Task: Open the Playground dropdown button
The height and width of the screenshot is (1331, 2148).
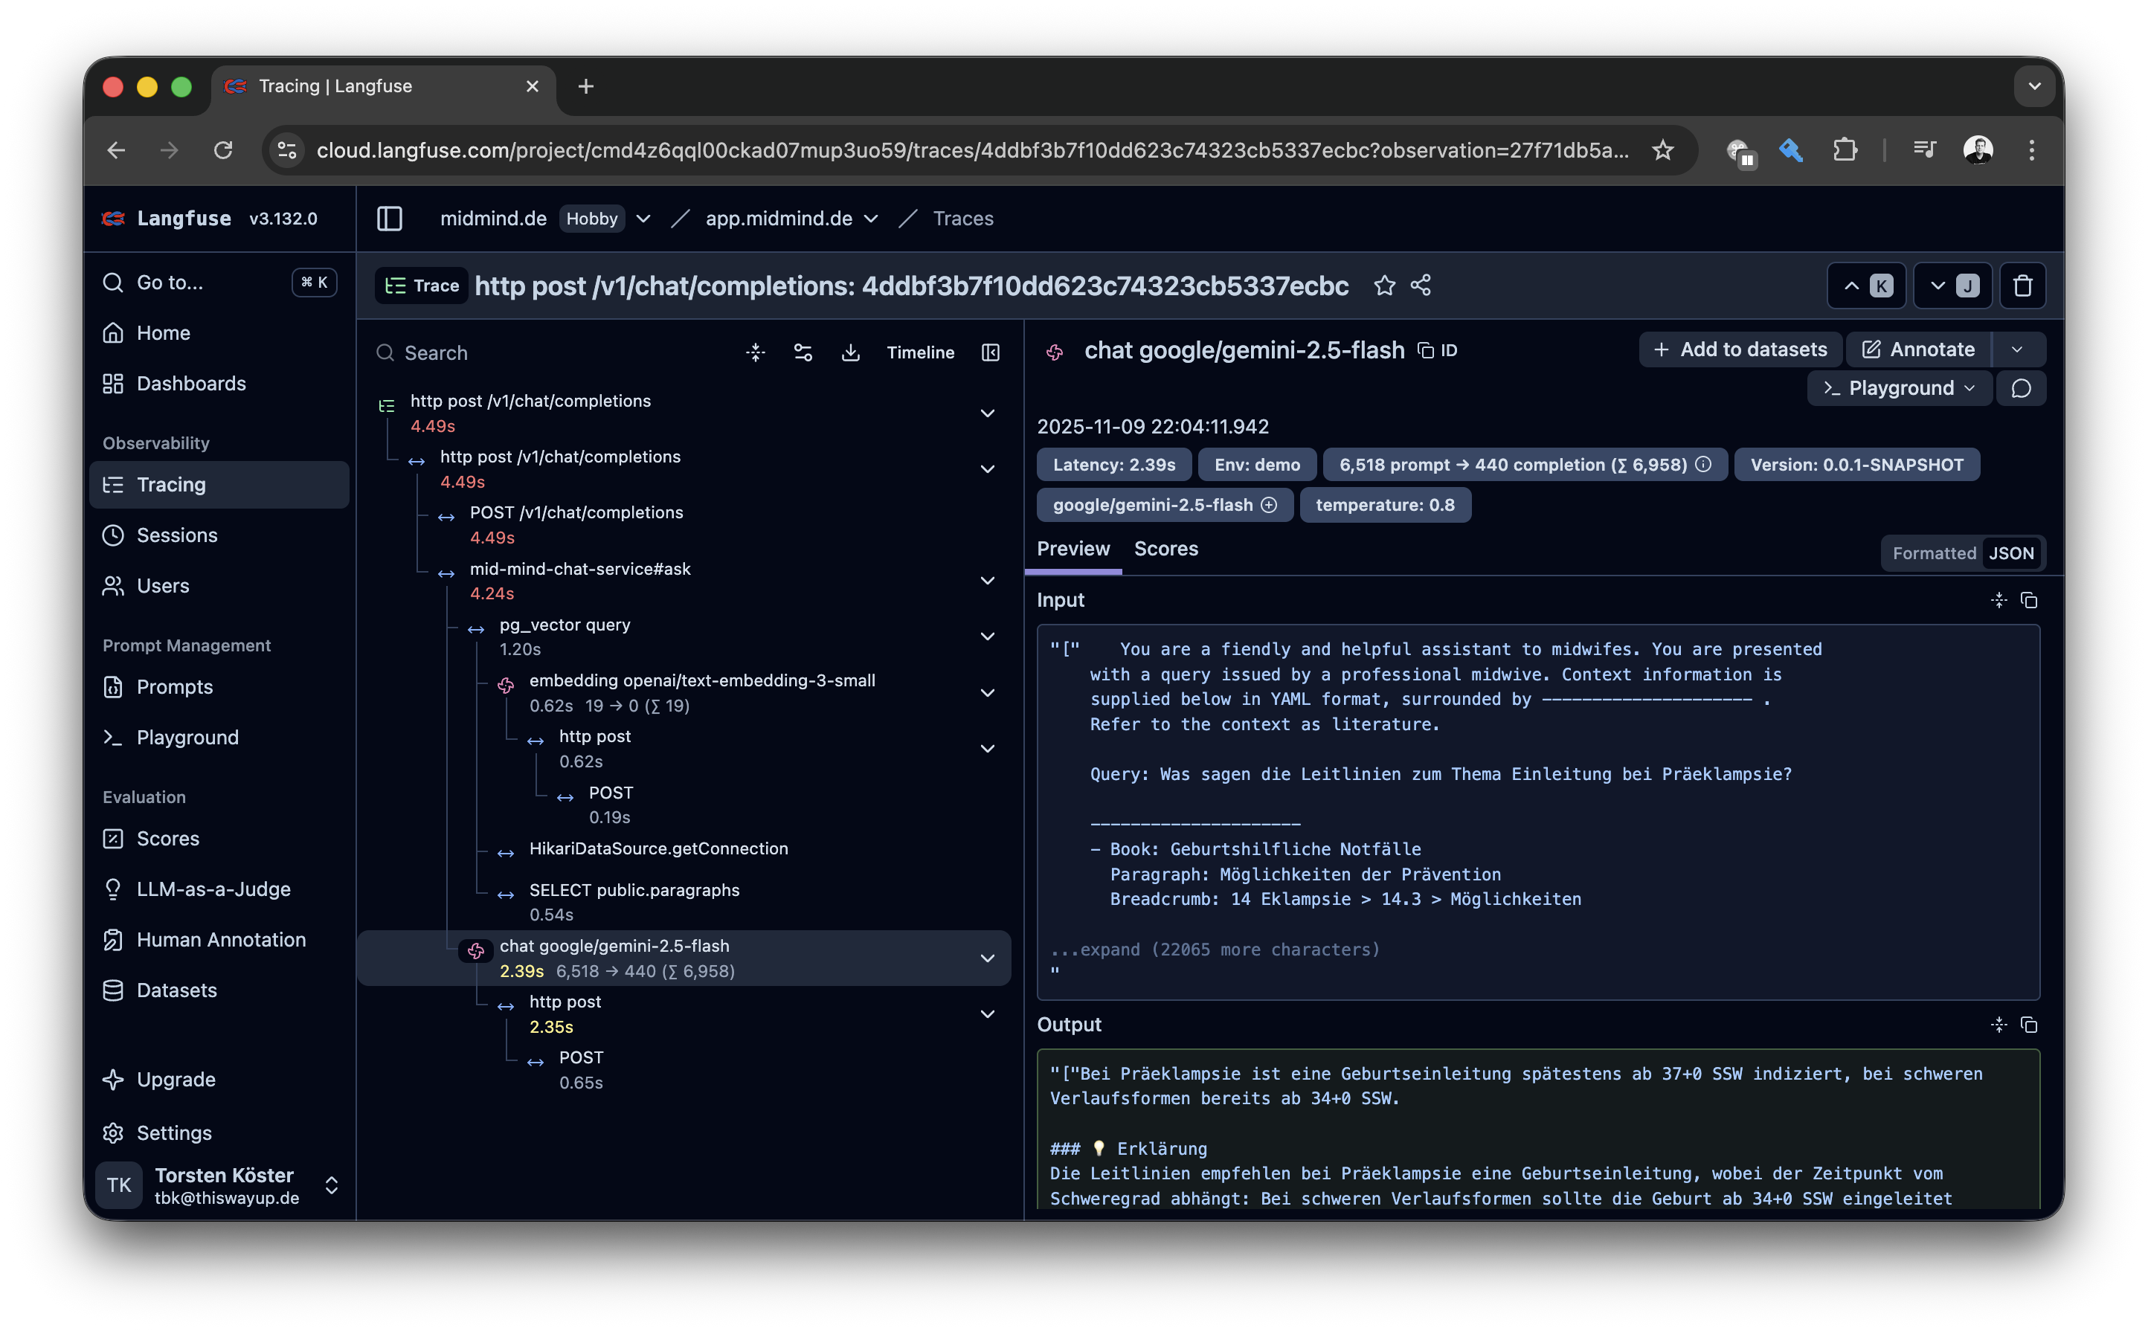Action: (x=1898, y=388)
